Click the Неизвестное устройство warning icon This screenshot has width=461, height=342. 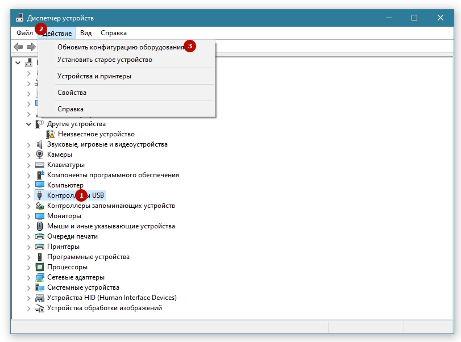[51, 134]
